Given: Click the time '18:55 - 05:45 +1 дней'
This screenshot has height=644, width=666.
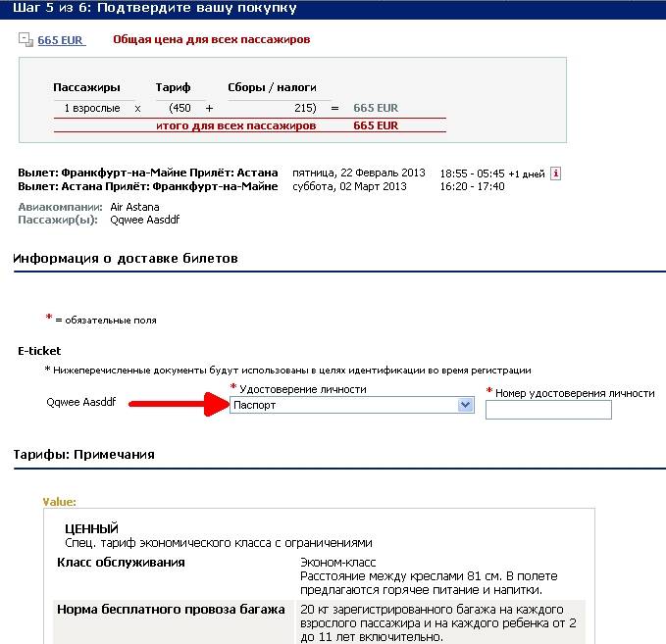Looking at the screenshot, I should [492, 173].
